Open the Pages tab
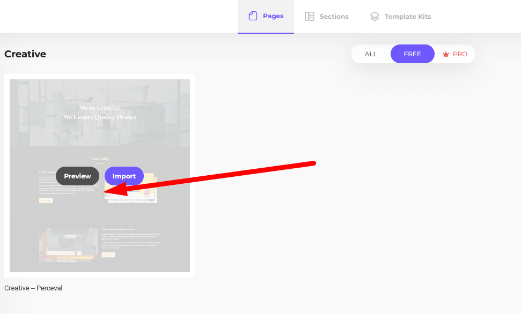This screenshot has width=521, height=314. pos(266,16)
